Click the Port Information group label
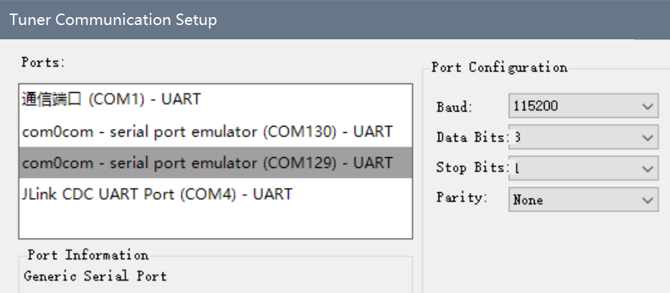 [88, 255]
